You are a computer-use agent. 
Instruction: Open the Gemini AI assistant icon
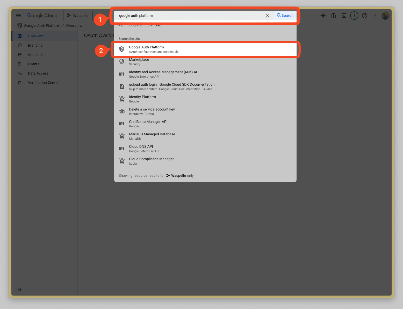pos(323,16)
